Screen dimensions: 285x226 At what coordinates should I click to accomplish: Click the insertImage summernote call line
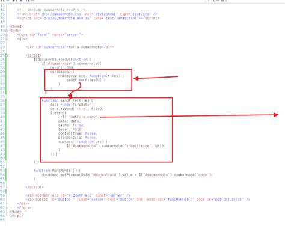[115, 146]
